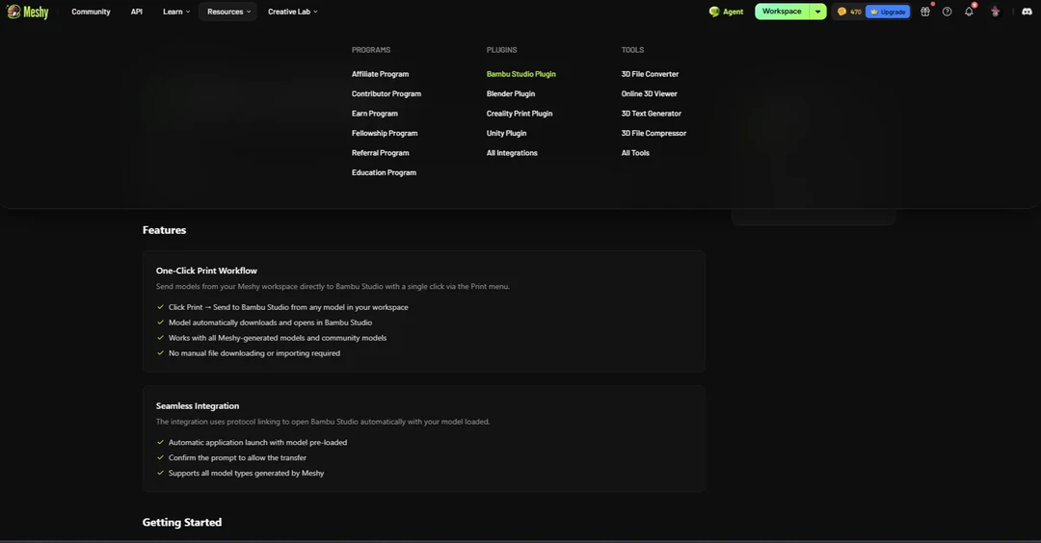
Task: Click 'Click Print → Send to Bambu Studio' line
Action: tap(288, 307)
